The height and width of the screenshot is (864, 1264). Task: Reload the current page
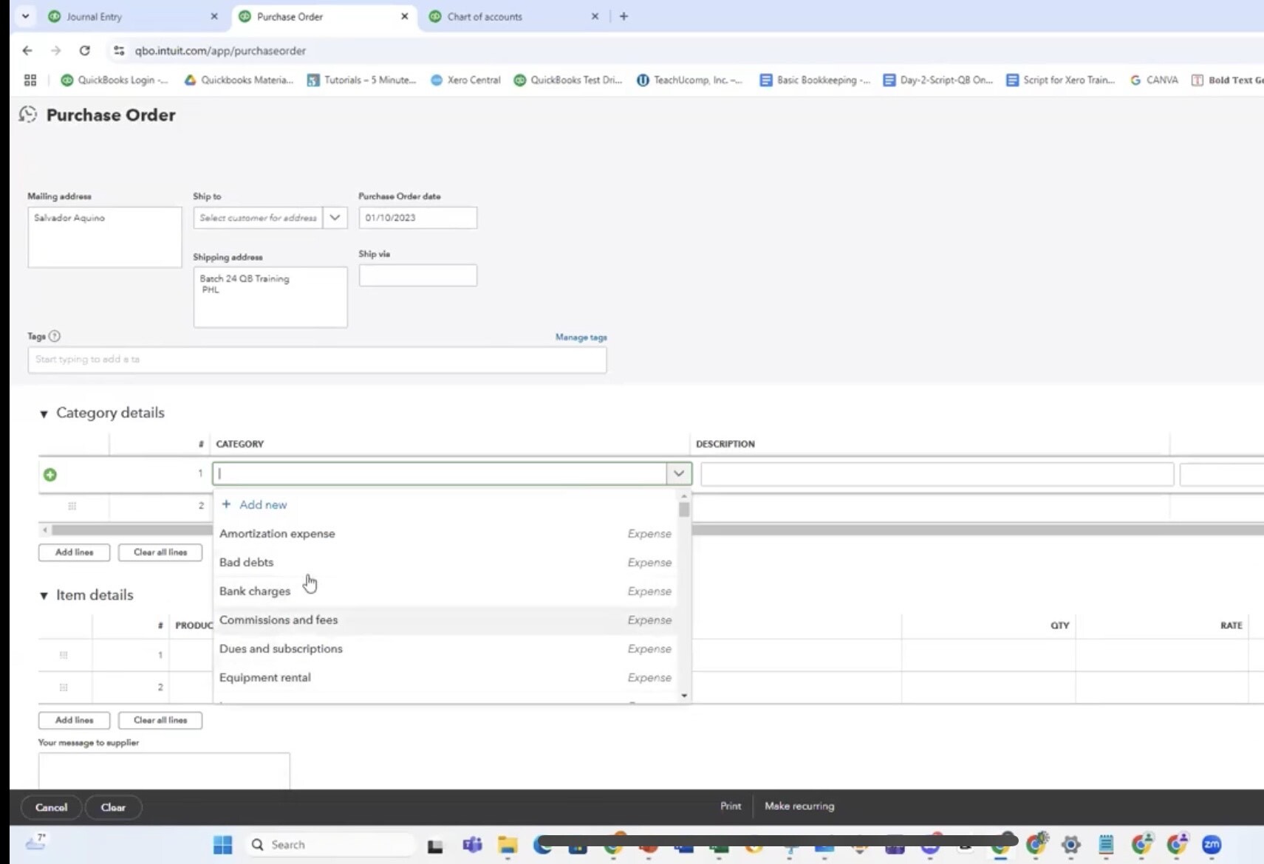[x=85, y=50]
